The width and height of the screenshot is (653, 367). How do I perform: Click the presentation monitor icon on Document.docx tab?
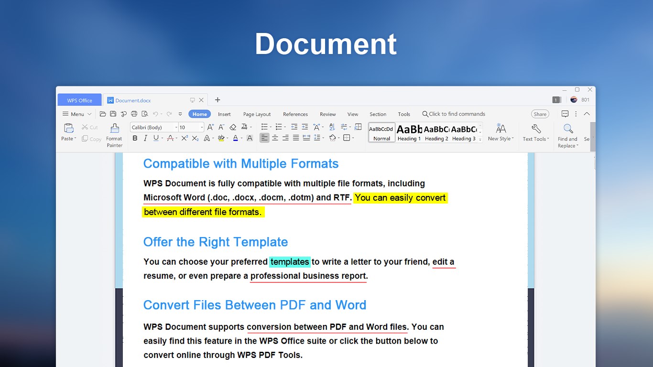click(x=192, y=100)
